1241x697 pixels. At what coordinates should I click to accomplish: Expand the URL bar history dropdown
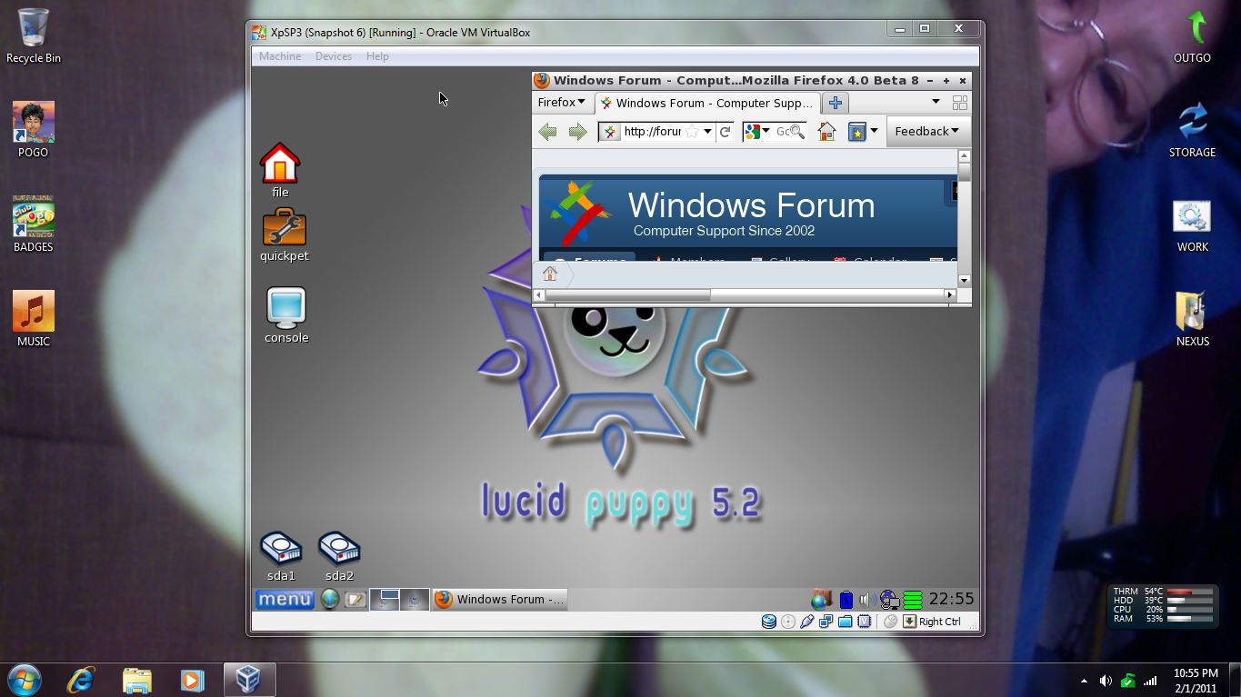coord(707,132)
